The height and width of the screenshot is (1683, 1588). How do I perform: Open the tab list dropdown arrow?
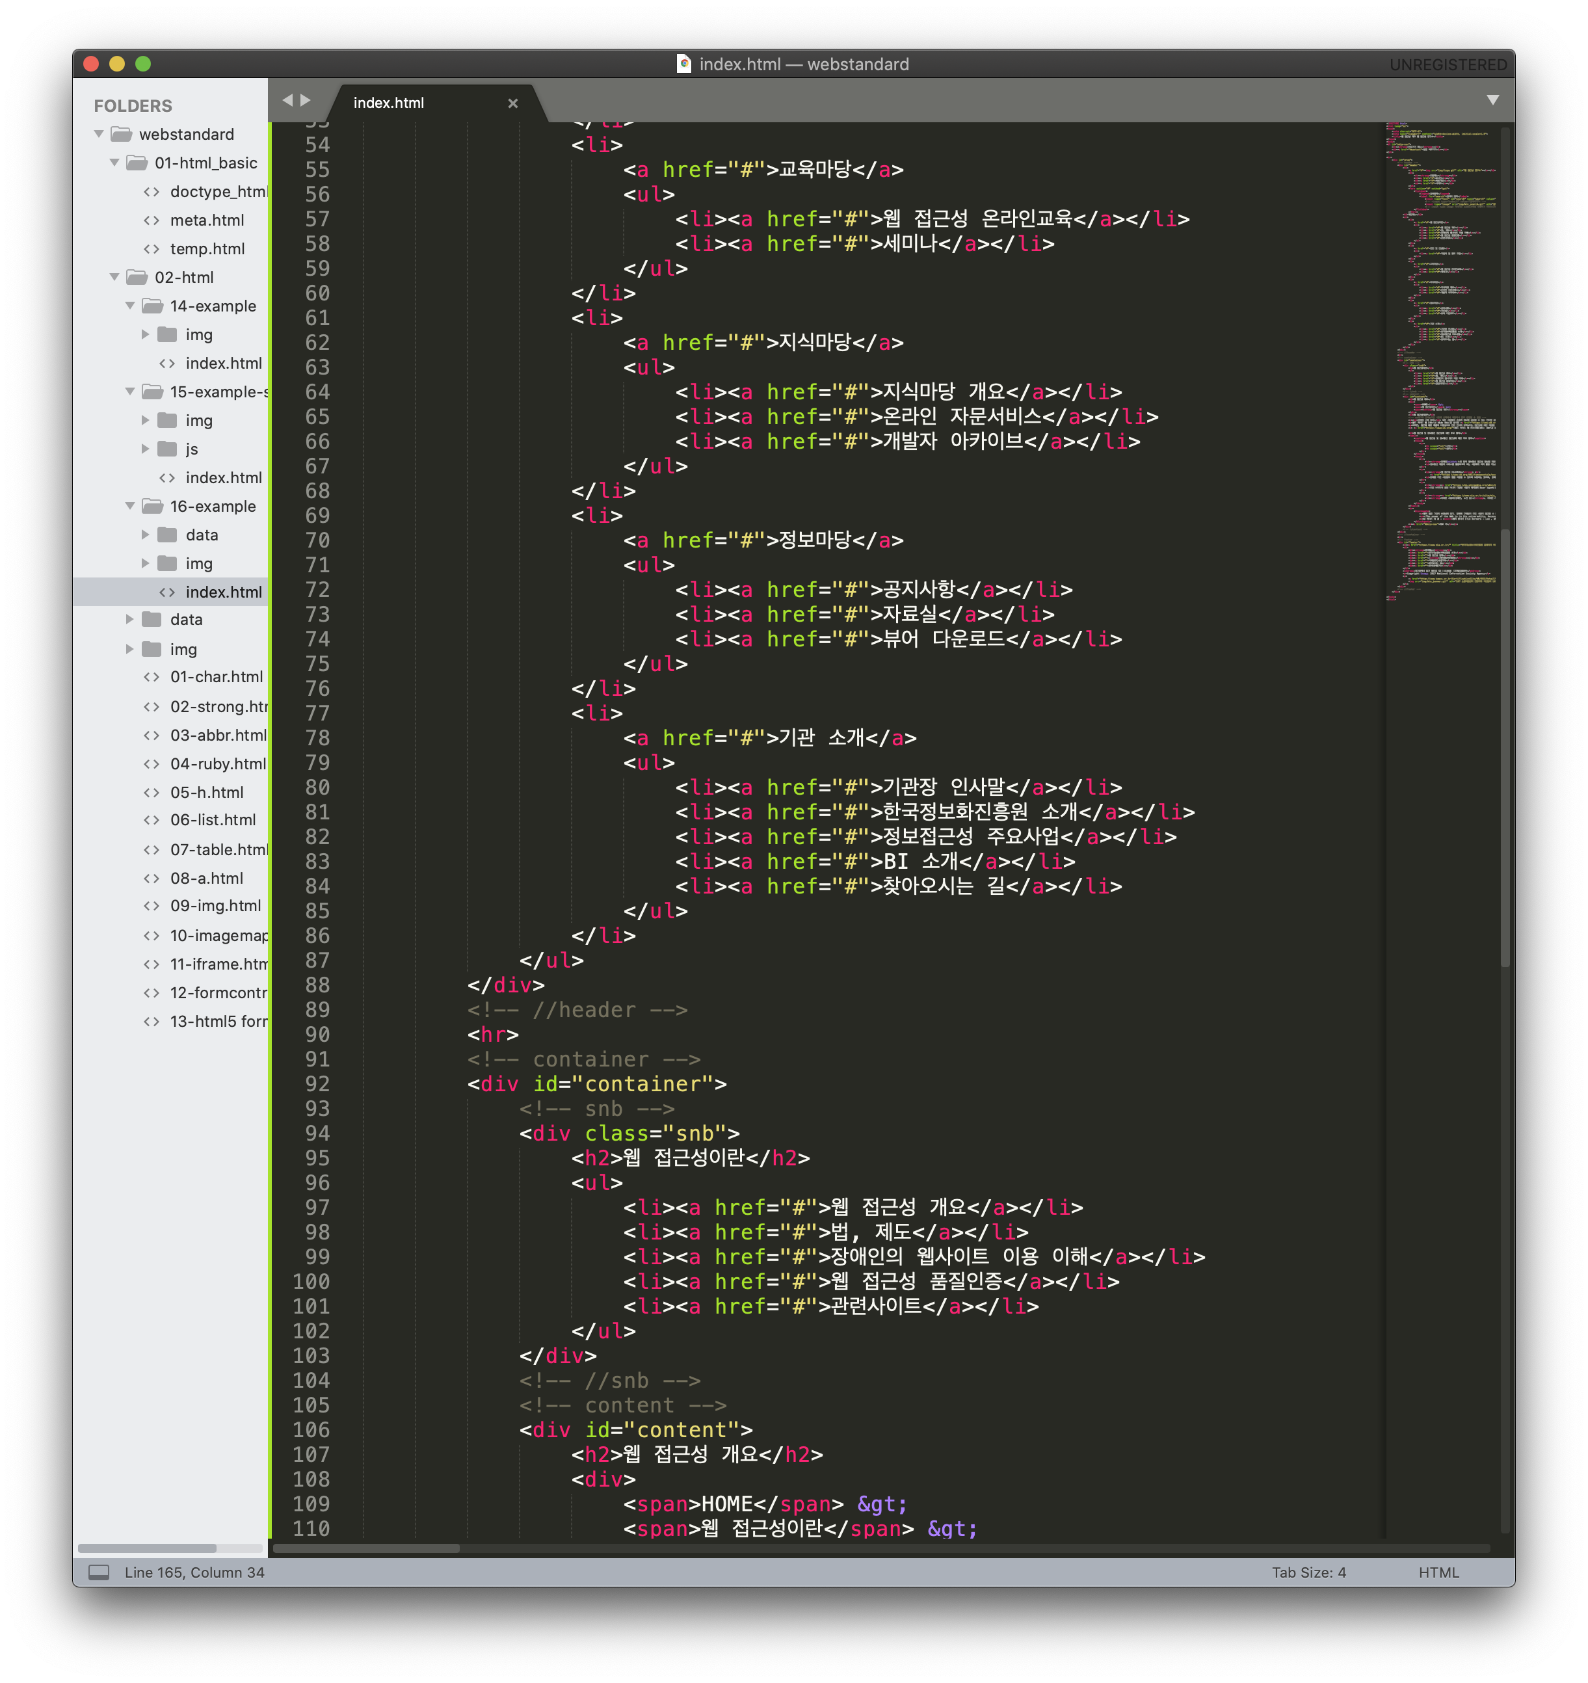[x=1492, y=100]
